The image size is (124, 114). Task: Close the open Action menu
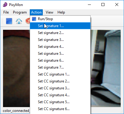36,12
